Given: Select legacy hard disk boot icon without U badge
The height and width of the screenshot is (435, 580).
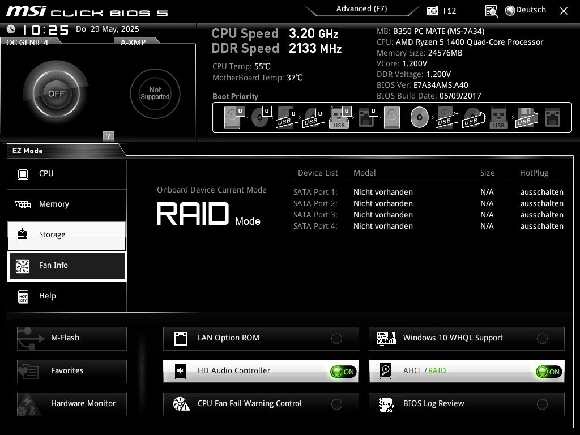Looking at the screenshot, I should coord(392,117).
